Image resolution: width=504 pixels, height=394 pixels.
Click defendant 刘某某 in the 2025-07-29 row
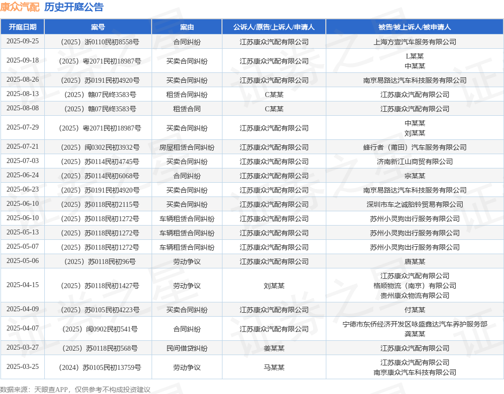click(x=414, y=133)
